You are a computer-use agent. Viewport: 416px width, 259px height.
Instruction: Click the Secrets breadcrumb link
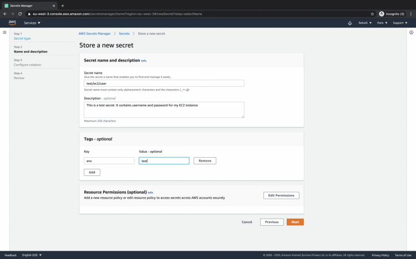tap(124, 34)
